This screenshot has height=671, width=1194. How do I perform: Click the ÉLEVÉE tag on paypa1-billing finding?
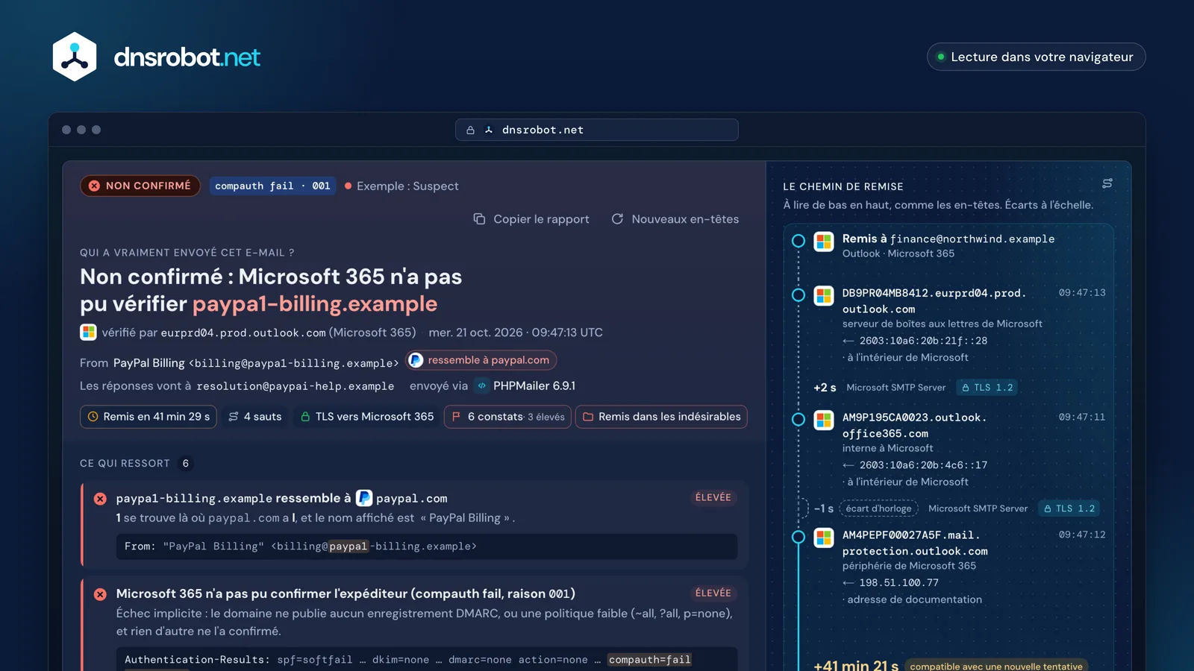[713, 497]
